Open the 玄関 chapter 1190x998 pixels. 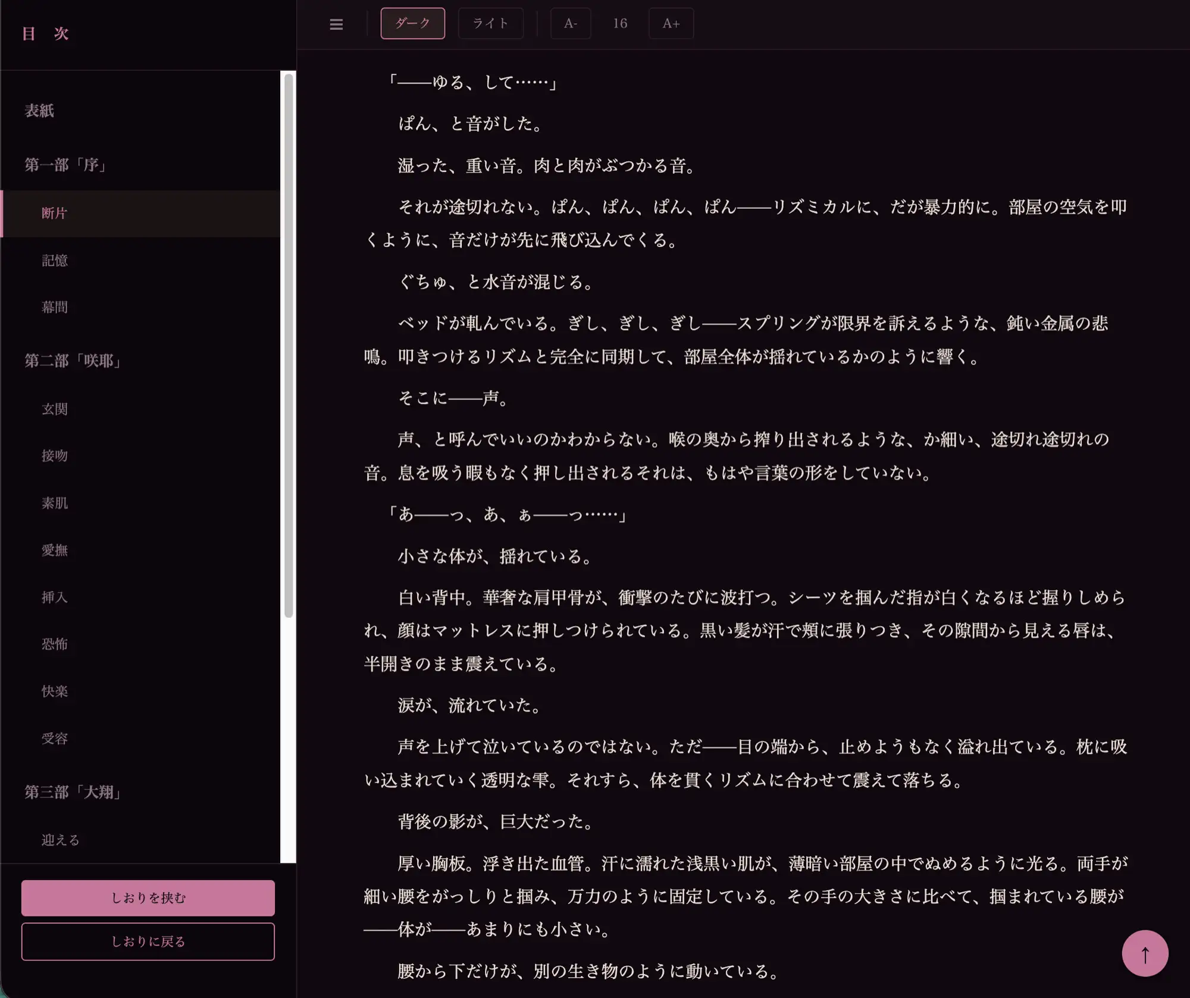point(55,408)
